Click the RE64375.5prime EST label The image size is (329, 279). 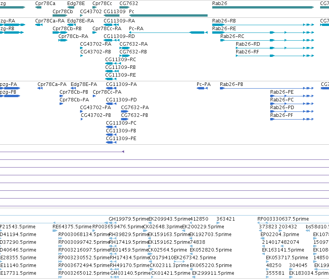[x=72, y=227]
